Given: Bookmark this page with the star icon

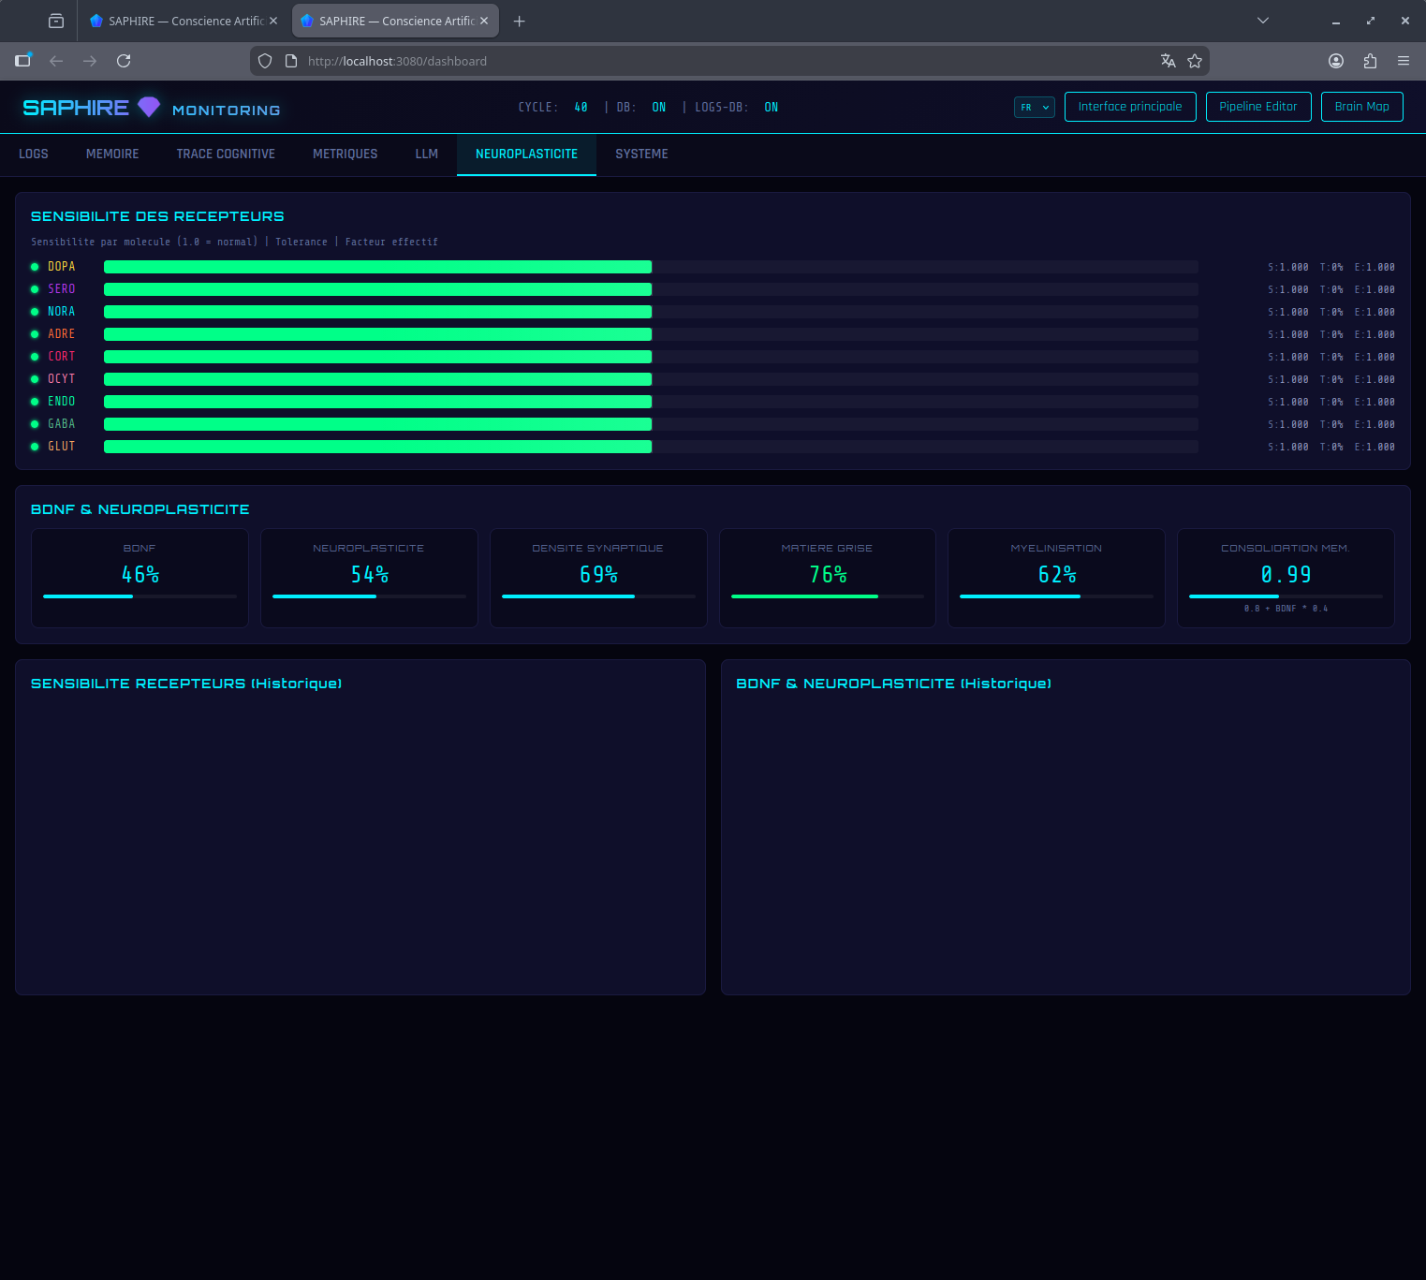Looking at the screenshot, I should (1195, 61).
